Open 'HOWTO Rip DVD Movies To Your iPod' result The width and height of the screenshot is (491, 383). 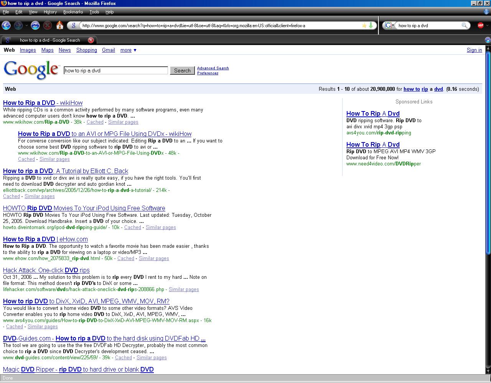point(84,208)
